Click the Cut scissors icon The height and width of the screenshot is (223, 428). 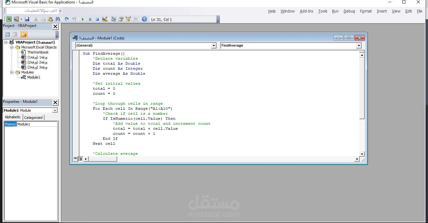(36, 19)
